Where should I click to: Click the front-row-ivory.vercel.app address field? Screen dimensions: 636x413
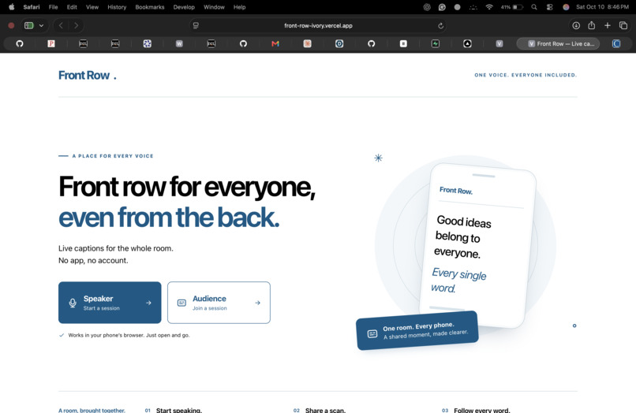[318, 25]
